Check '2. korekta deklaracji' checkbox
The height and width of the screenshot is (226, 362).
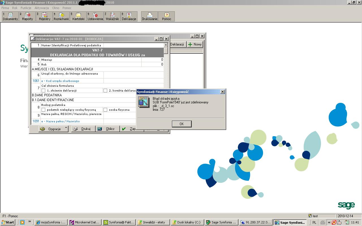(x=105, y=91)
